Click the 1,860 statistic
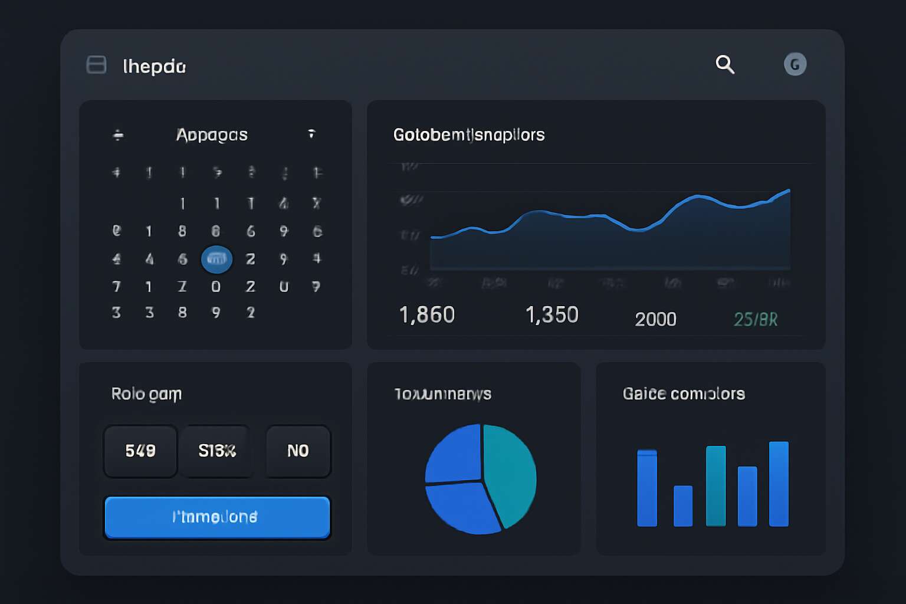Image resolution: width=906 pixels, height=604 pixels. click(427, 315)
